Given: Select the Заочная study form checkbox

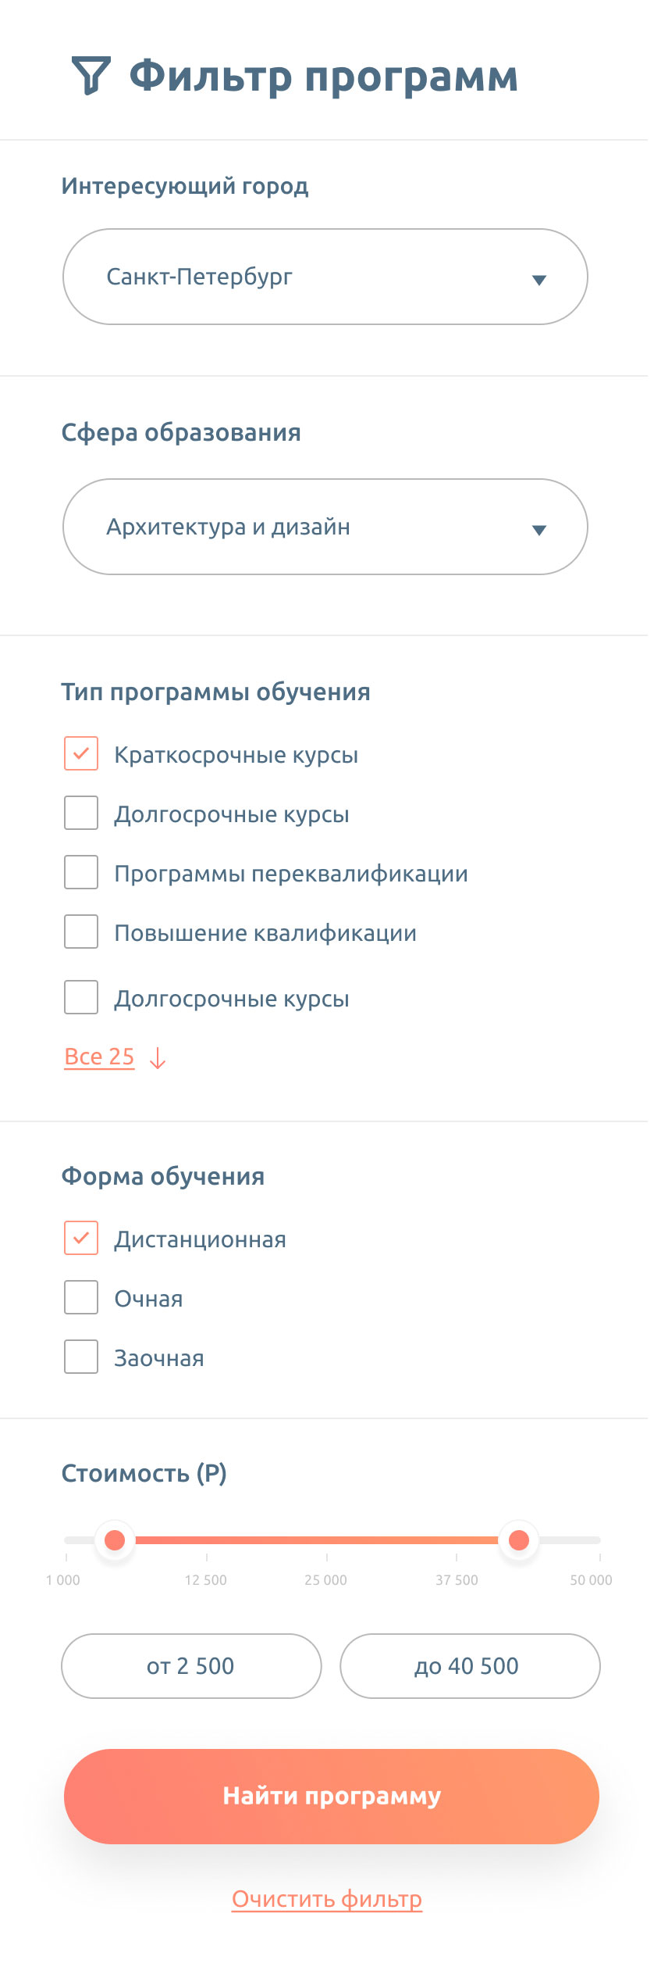Looking at the screenshot, I should click(x=81, y=1357).
